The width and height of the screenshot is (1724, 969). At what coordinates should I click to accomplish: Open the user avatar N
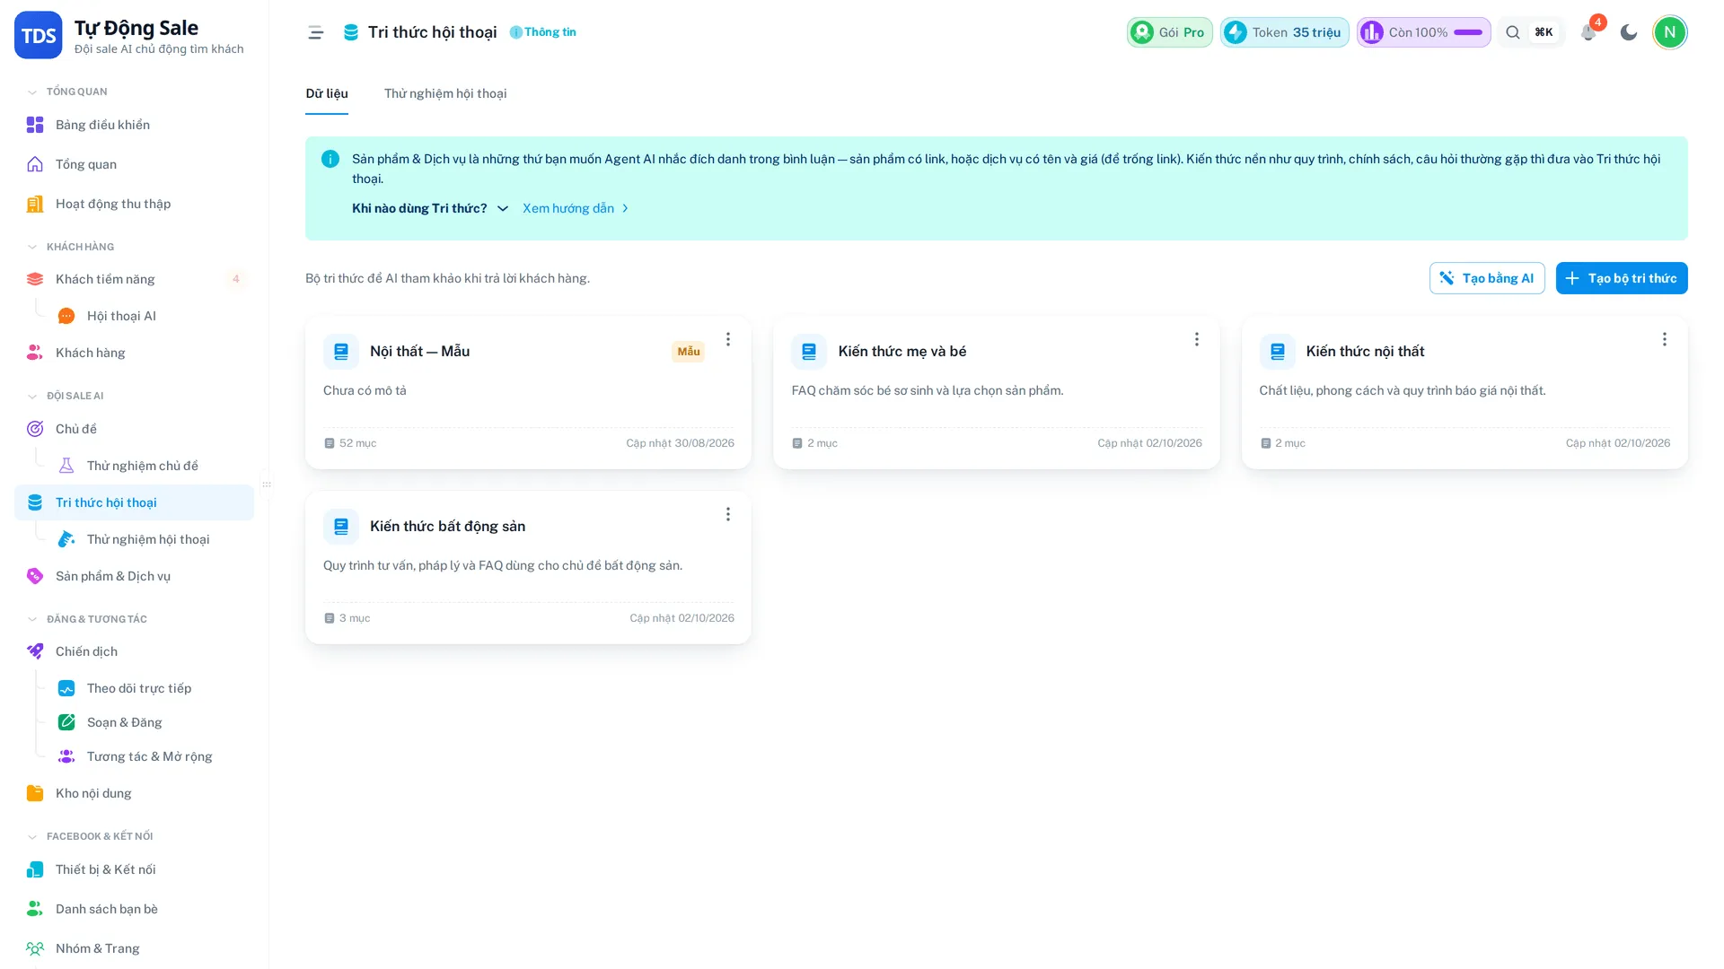pos(1669,32)
